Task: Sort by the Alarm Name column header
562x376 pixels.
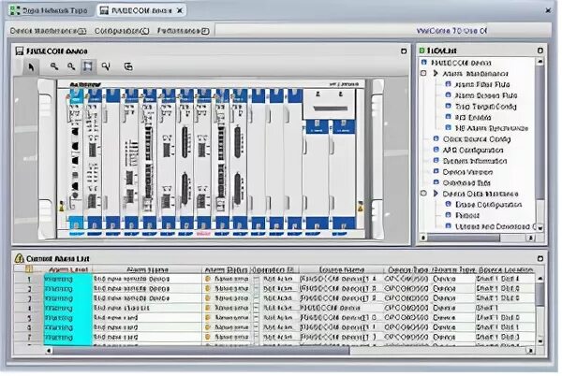Action: tap(147, 269)
